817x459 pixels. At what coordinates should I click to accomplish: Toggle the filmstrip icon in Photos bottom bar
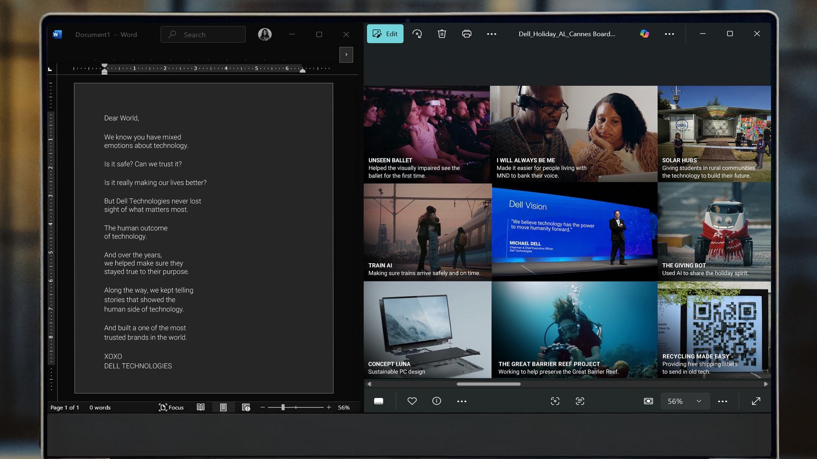(x=379, y=401)
